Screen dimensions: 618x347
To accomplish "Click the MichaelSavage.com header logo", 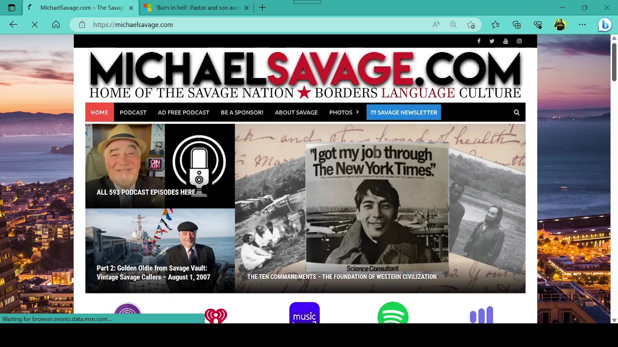I will point(305,76).
